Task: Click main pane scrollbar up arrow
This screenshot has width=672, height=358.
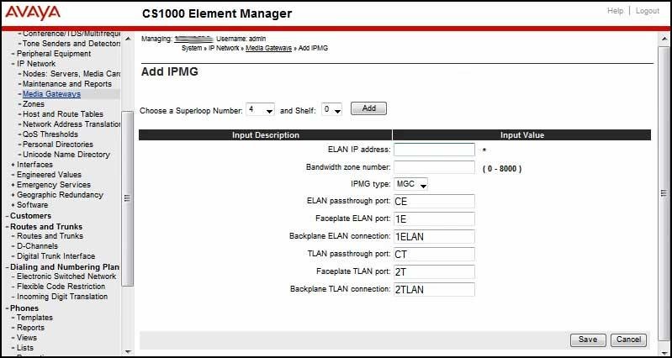Action: coord(664,39)
